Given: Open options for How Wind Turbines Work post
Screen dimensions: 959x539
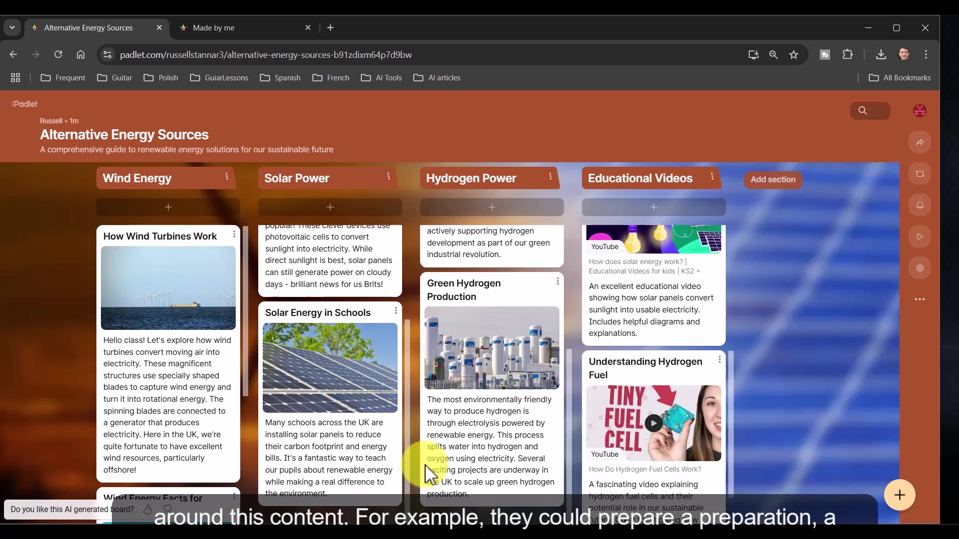Looking at the screenshot, I should point(234,235).
